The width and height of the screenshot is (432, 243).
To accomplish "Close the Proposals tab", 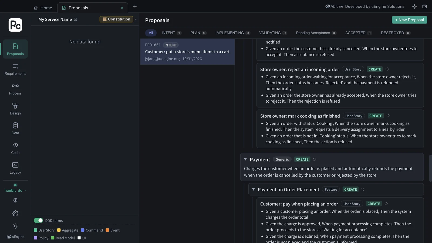I will 122,8.
